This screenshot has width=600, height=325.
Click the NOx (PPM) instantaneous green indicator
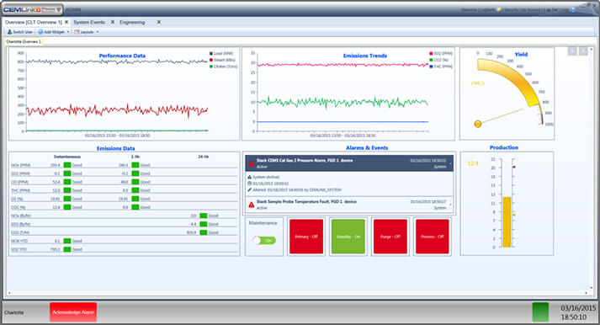[x=67, y=165]
